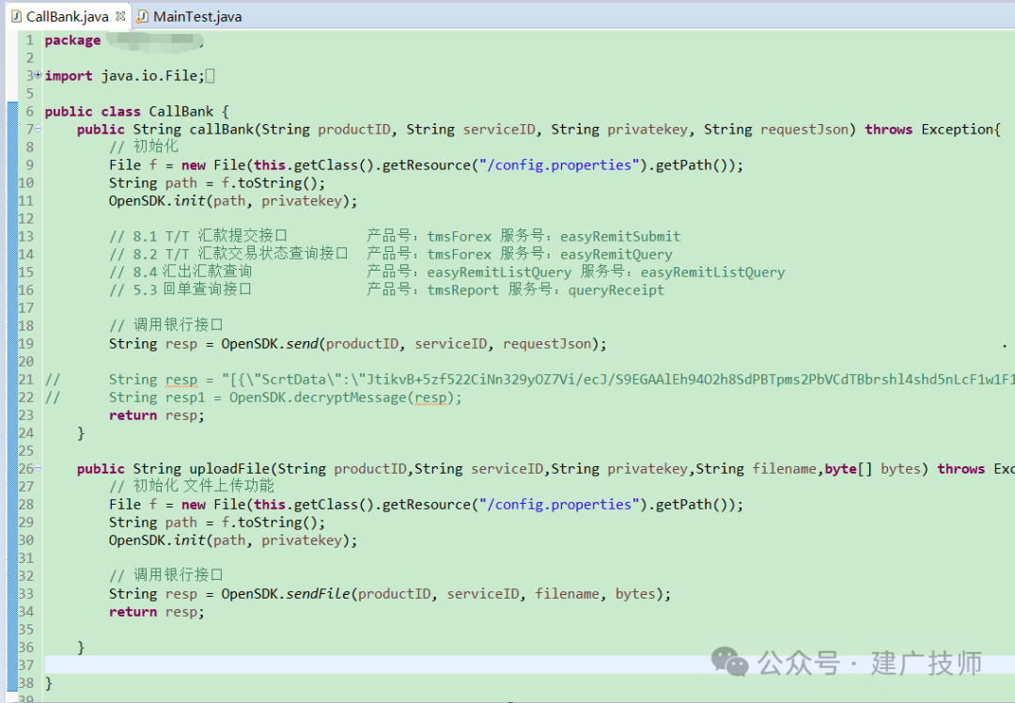Viewport: 1015px width, 703px height.
Task: Click "OpenSDK.init" call on line 11
Action: coord(157,201)
